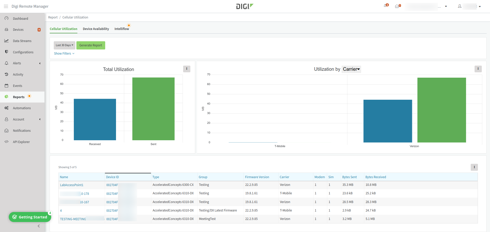Sort table by Name column
Image resolution: width=490 pixels, height=232 pixels.
coord(64,177)
